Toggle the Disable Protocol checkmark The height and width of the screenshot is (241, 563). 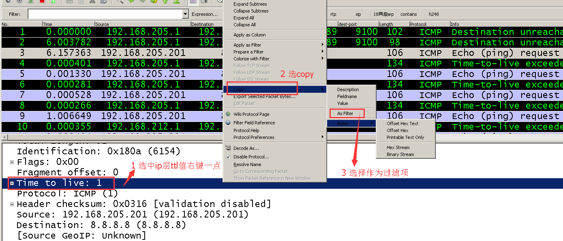click(x=228, y=157)
